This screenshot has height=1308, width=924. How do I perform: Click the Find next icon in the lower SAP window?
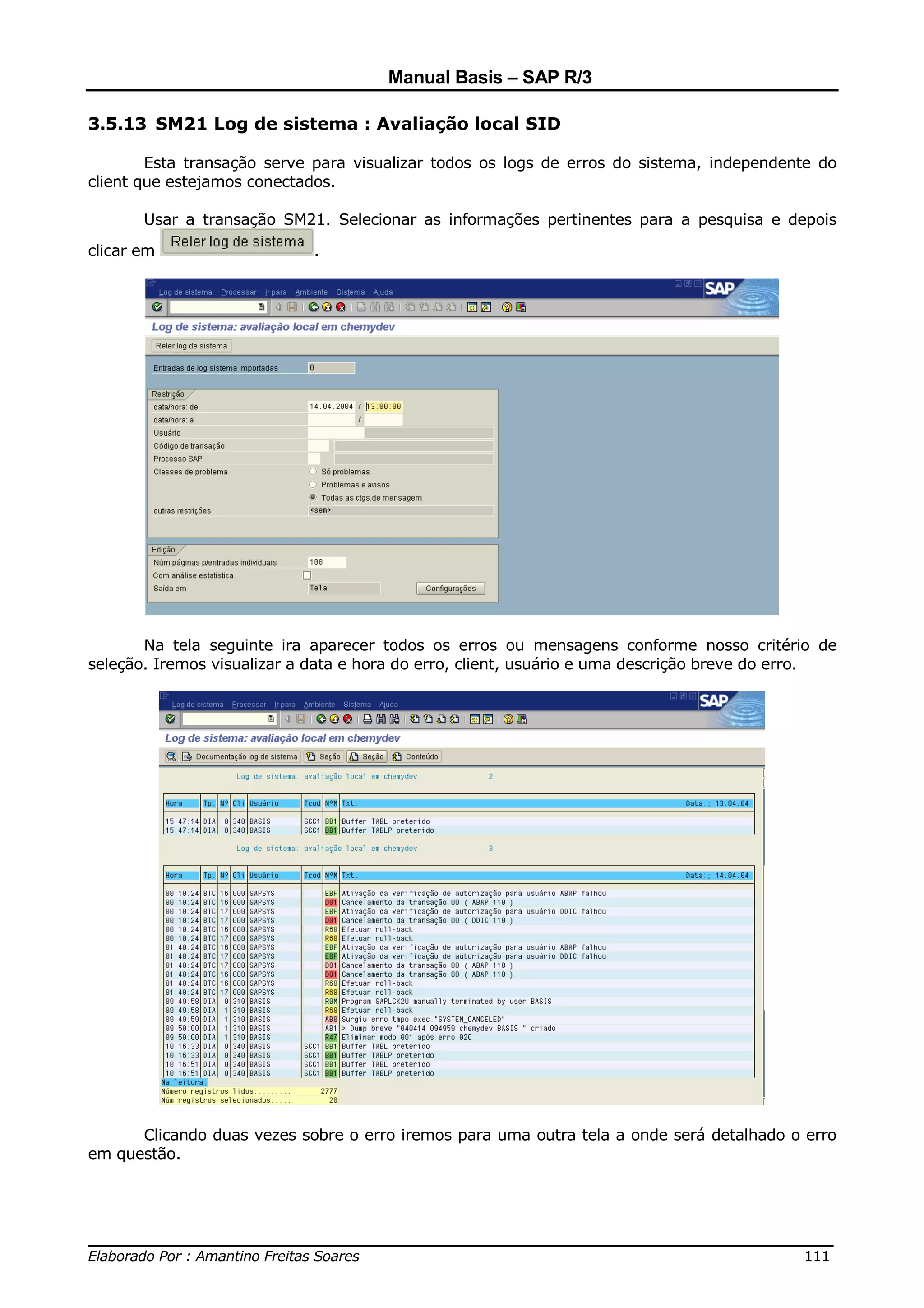pos(394,719)
